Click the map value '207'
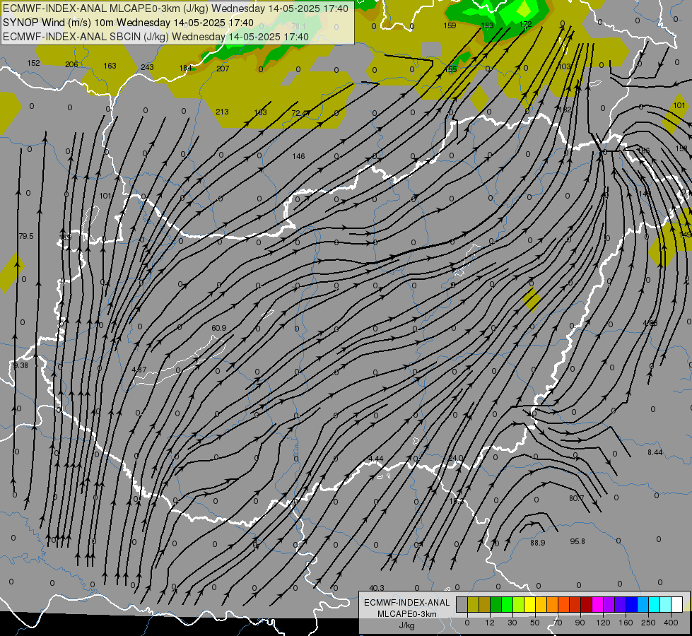The height and width of the screenshot is (636, 692). click(x=223, y=69)
